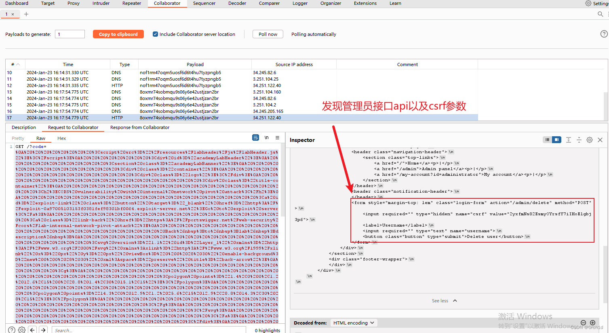Open the message editor hamburger menu
The image size is (609, 333).
tap(277, 137)
